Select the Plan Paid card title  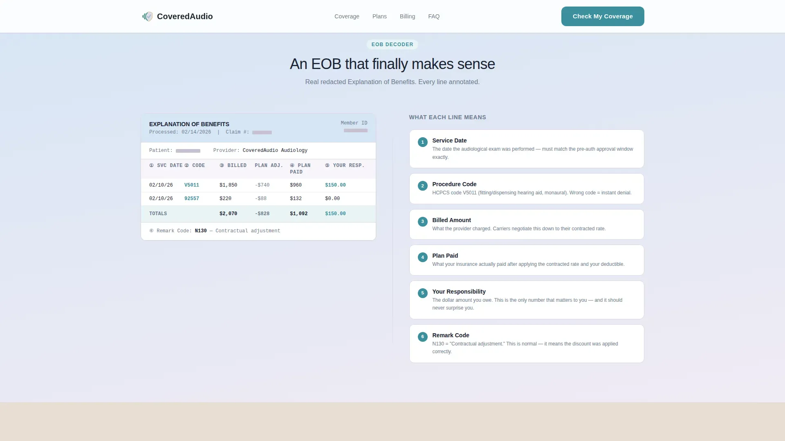(x=445, y=256)
